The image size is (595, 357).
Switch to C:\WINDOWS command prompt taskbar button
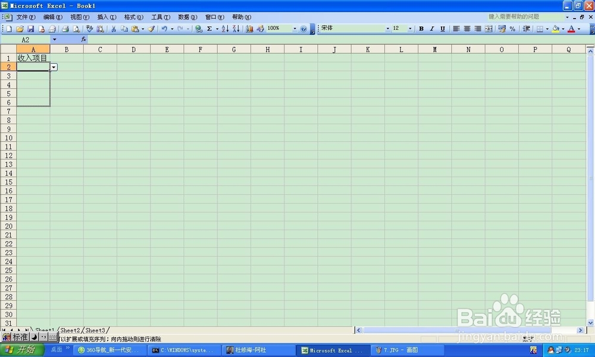pyautogui.click(x=183, y=350)
